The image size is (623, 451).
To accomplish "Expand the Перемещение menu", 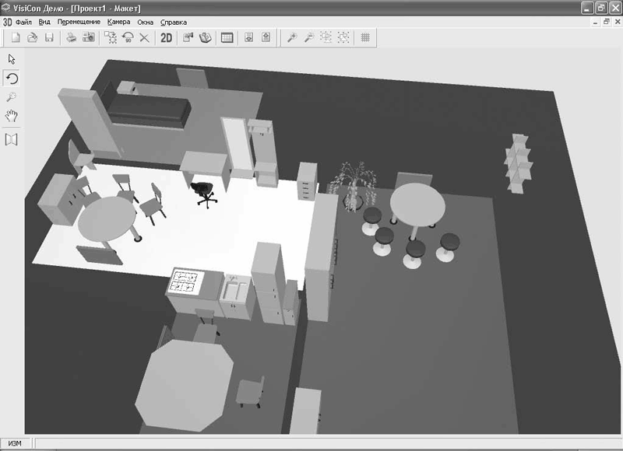I will [79, 23].
